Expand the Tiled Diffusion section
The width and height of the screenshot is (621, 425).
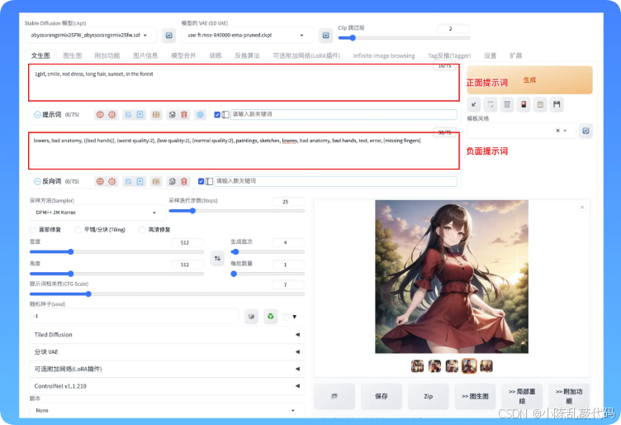coord(167,335)
